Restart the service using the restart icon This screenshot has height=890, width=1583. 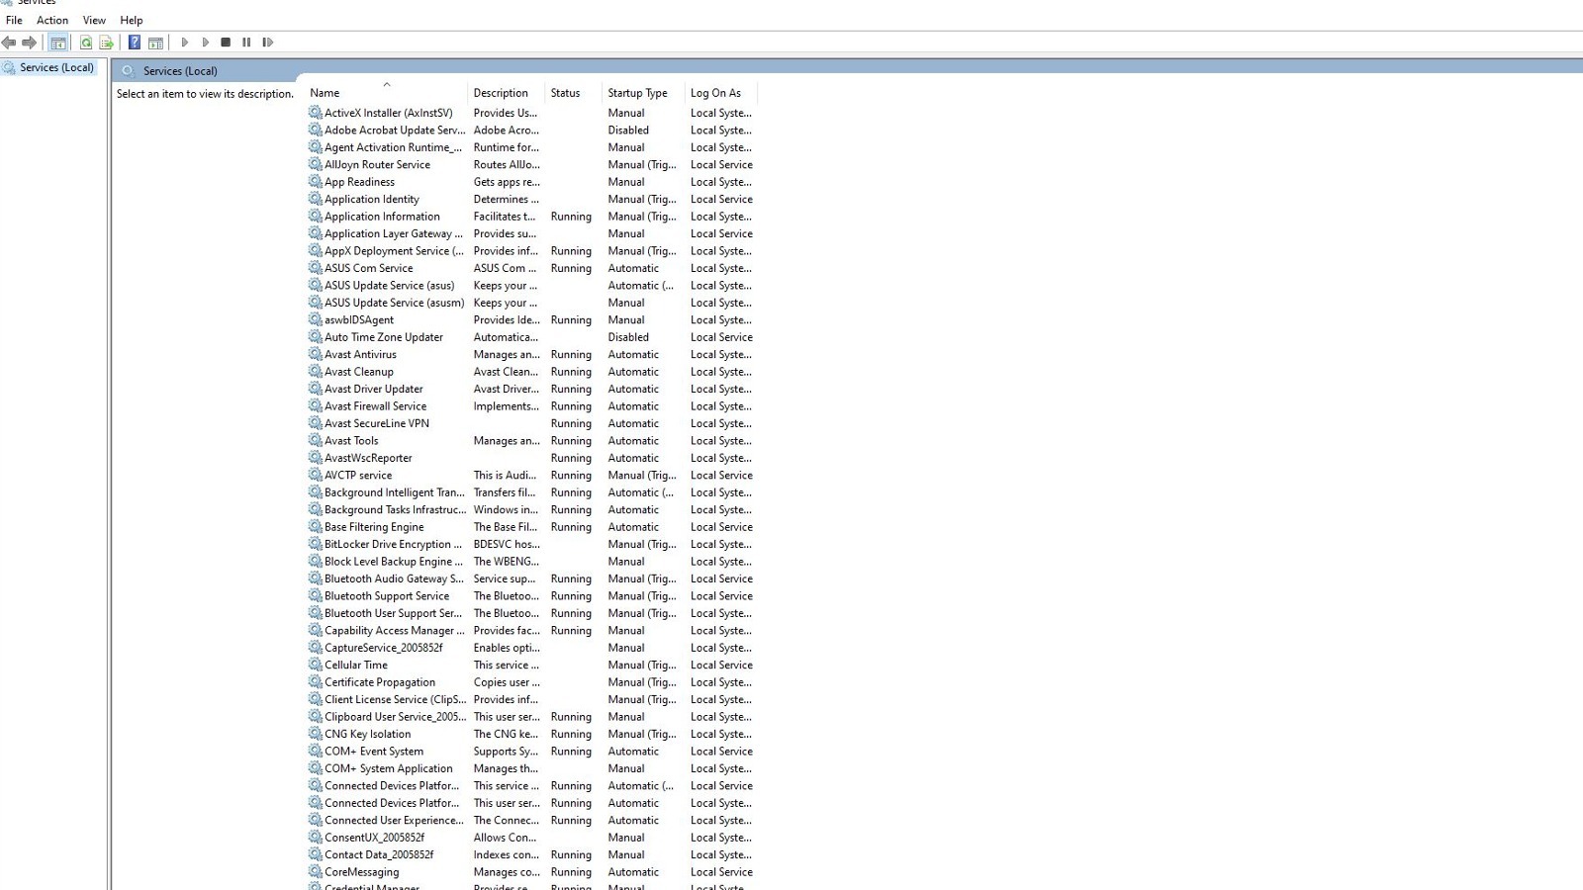(x=267, y=42)
